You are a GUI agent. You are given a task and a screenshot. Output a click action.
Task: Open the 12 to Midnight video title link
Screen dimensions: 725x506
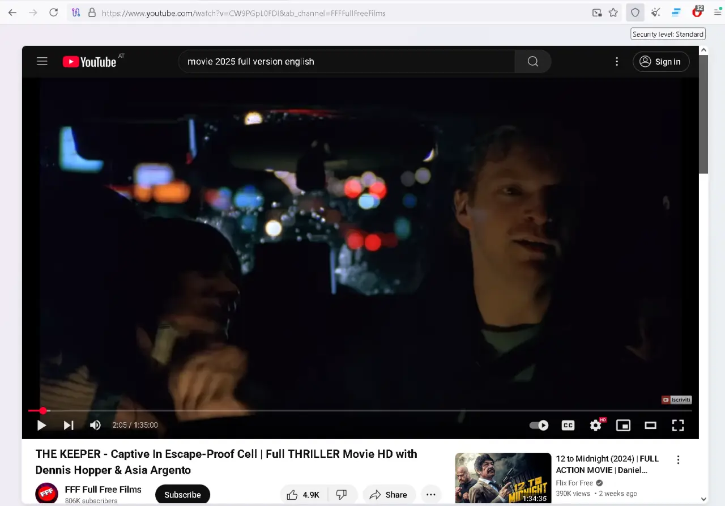click(608, 464)
